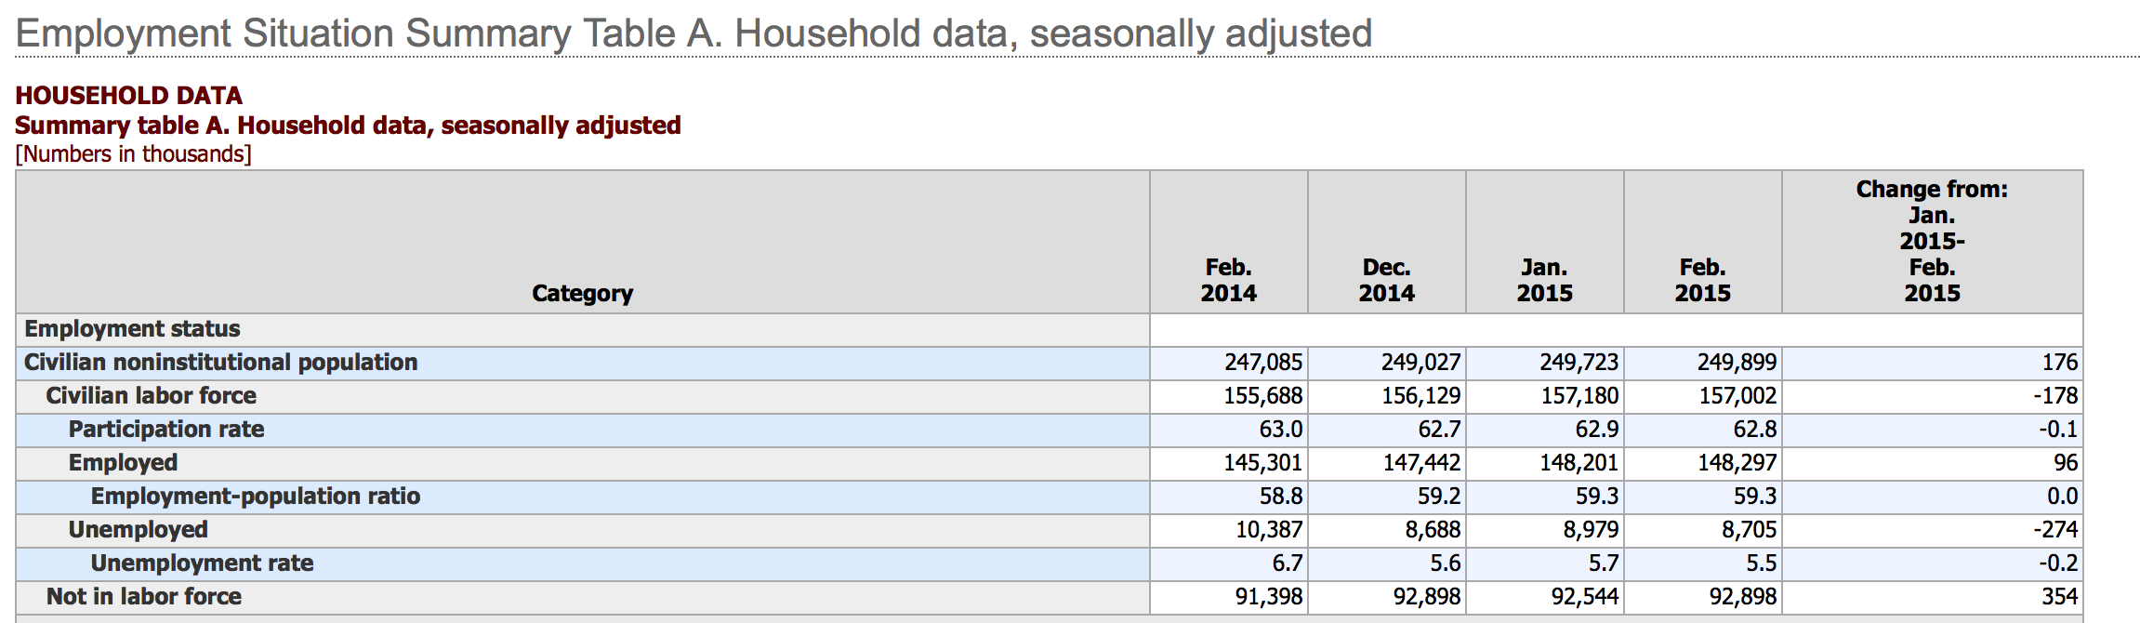Click the 'Civilian noninstitutional population' row label
The width and height of the screenshot is (2140, 623).
[x=220, y=363]
